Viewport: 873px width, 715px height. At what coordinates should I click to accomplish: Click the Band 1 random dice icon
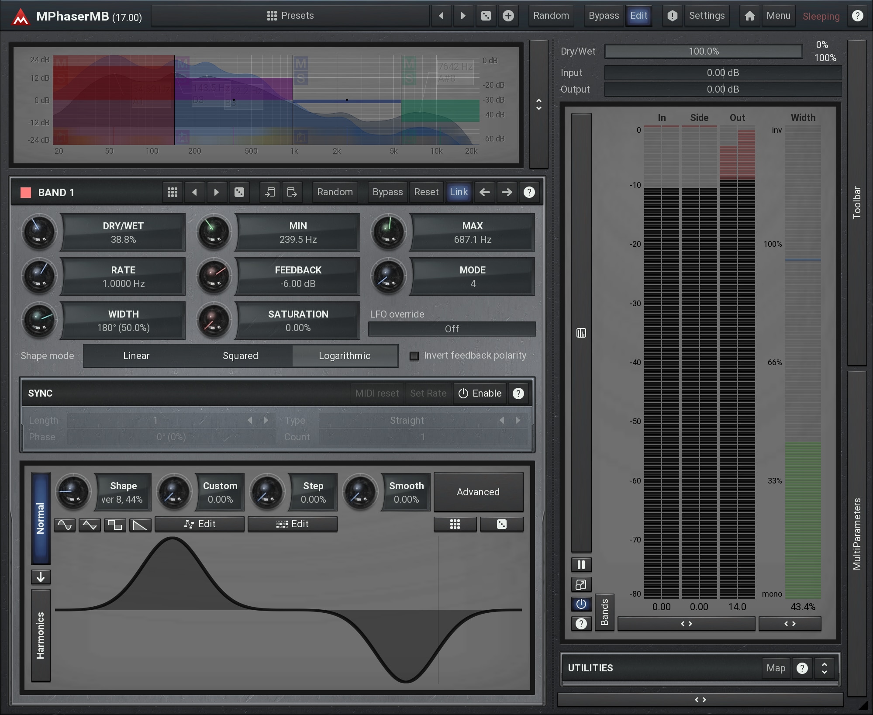[x=239, y=192]
